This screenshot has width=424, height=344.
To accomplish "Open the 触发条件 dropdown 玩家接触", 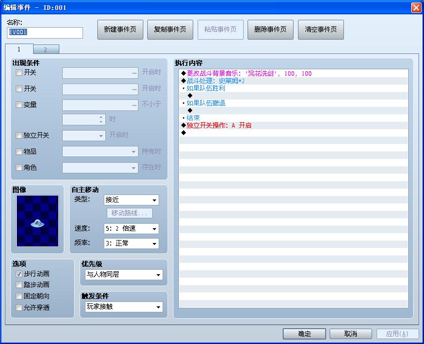I will pos(124,307).
